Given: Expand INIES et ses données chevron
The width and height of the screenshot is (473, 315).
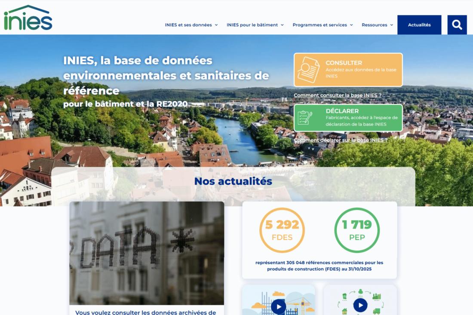Looking at the screenshot, I should (216, 25).
